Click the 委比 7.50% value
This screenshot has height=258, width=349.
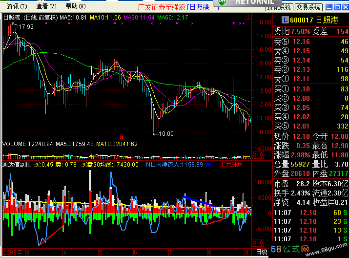point(300,31)
